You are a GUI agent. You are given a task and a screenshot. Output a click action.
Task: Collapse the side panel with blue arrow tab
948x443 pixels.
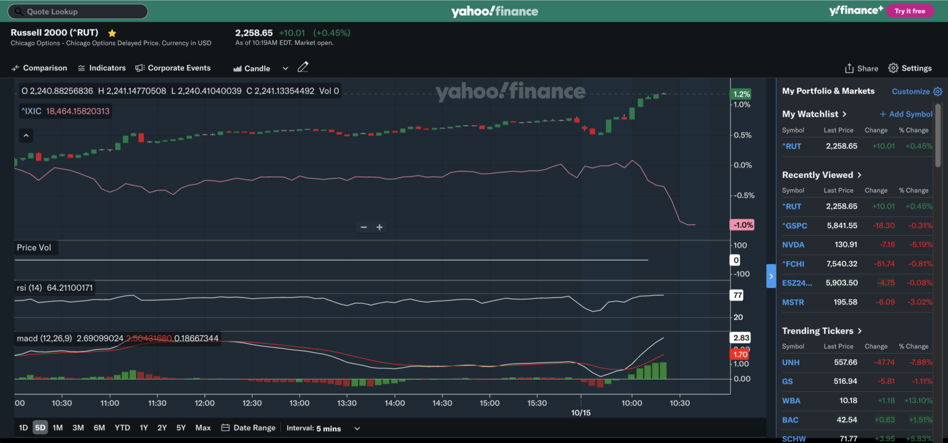[770, 276]
